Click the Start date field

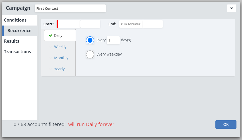click(69, 24)
